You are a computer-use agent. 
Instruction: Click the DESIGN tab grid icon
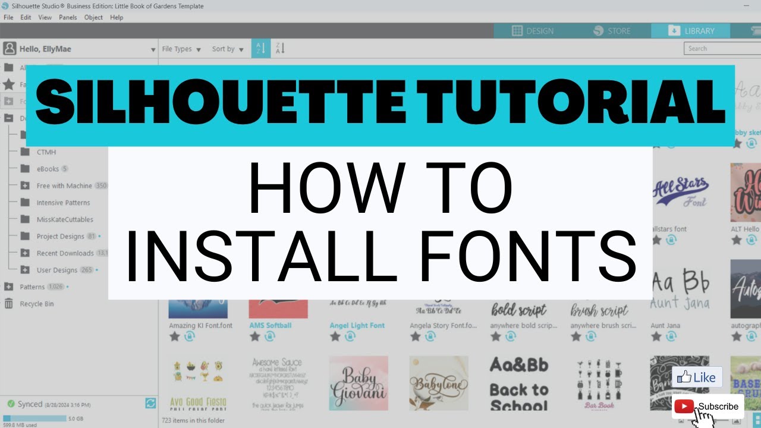click(x=517, y=31)
